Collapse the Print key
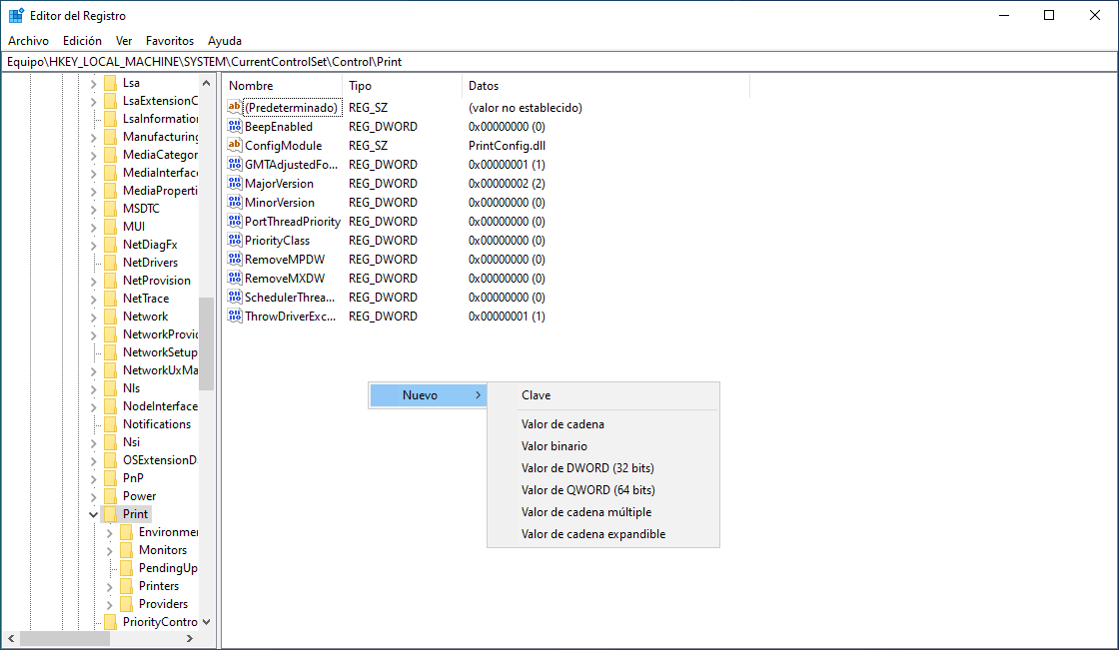 click(x=92, y=513)
